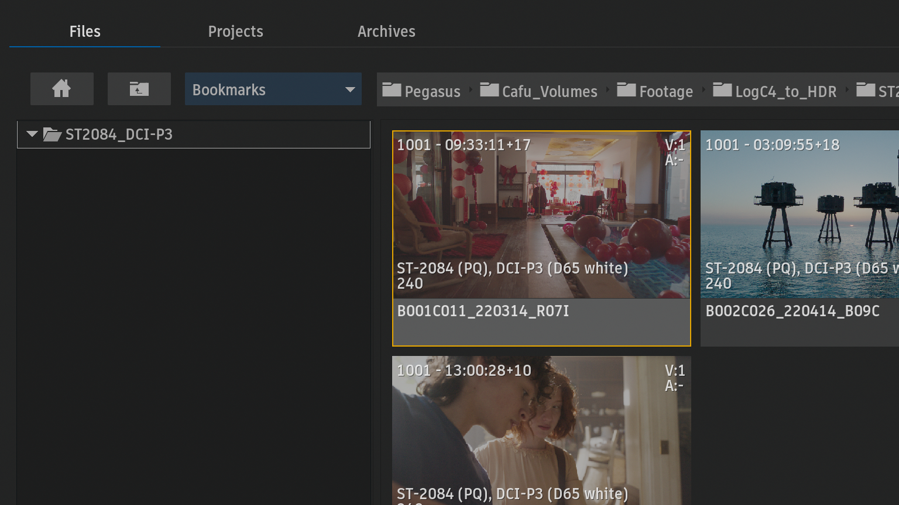Click the B001C011_220314_R07I file name

coord(483,311)
